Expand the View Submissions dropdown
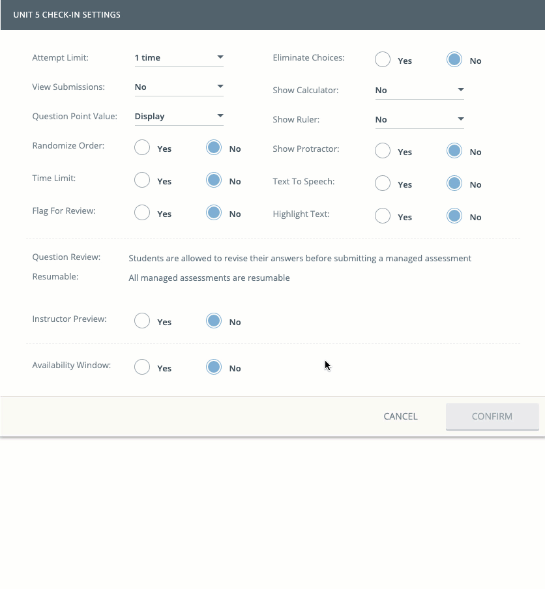Viewport: 545px width, 589px height. coord(179,87)
